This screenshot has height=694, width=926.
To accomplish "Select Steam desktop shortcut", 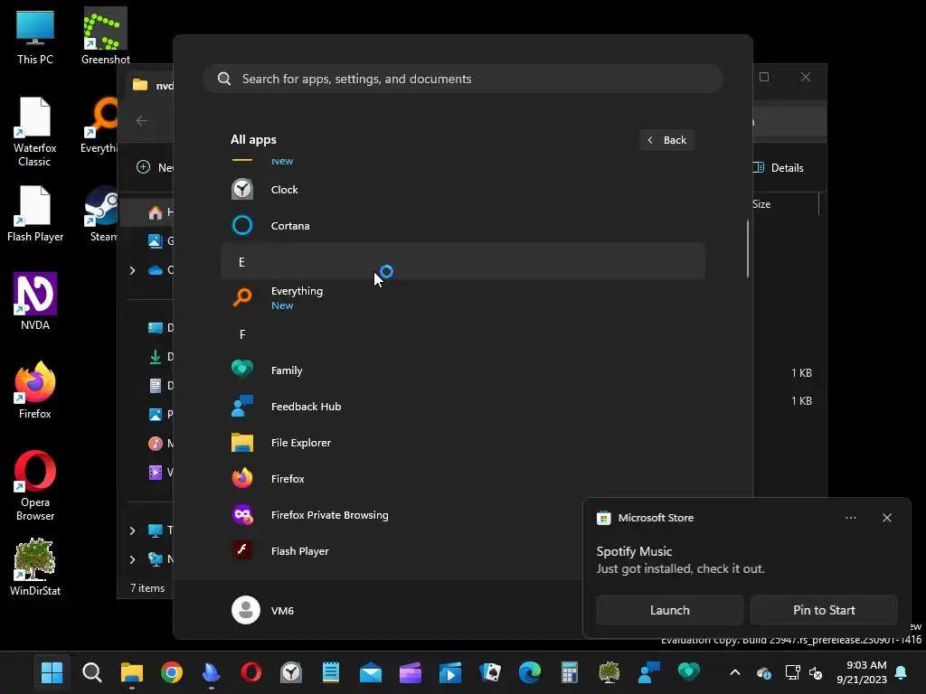I will [x=101, y=213].
